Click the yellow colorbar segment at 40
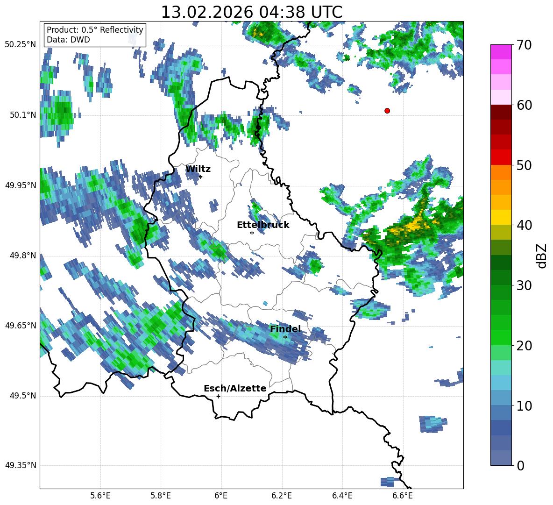This screenshot has height=505, width=553. [501, 217]
